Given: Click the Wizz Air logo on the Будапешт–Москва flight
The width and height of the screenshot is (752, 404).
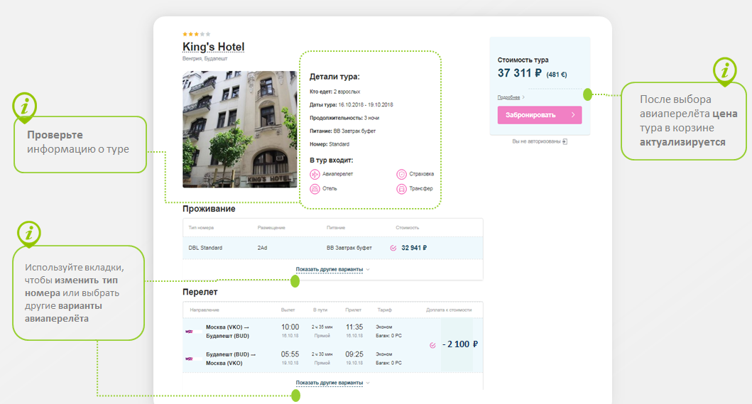Looking at the screenshot, I should [x=190, y=359].
